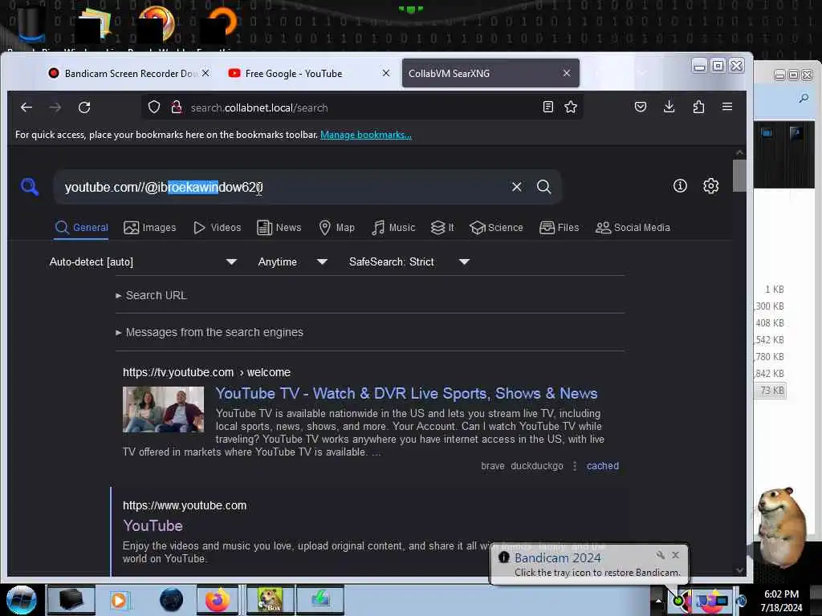The image size is (822, 616).
Task: Click the hamster figure on the desktop
Action: (781, 526)
